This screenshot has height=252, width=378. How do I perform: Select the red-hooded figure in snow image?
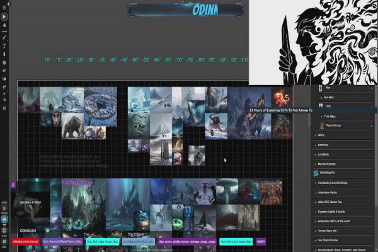pyautogui.click(x=216, y=126)
